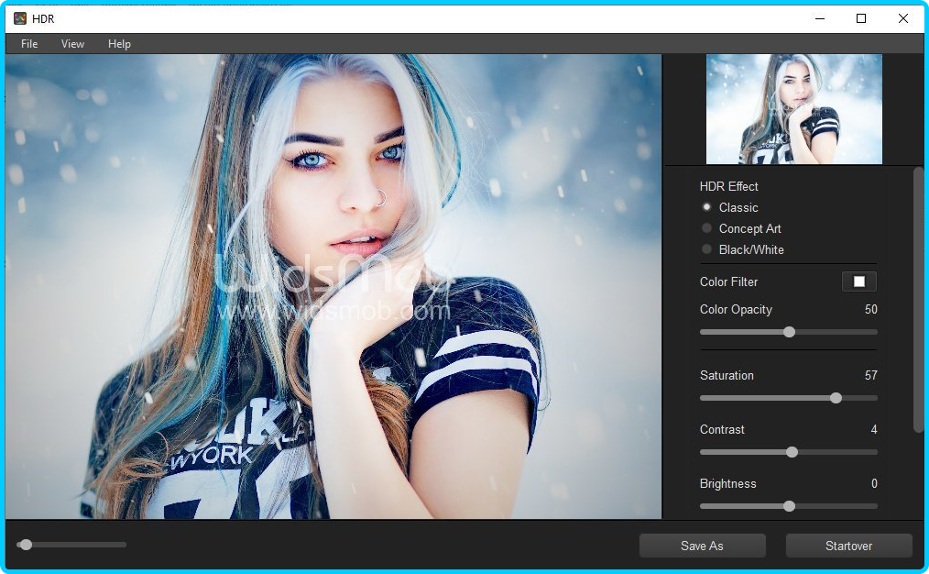Minimize the HDR window
The height and width of the screenshot is (574, 929).
tap(820, 18)
